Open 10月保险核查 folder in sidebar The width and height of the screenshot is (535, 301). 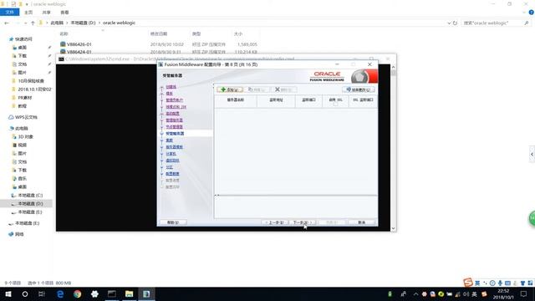[x=31, y=81]
